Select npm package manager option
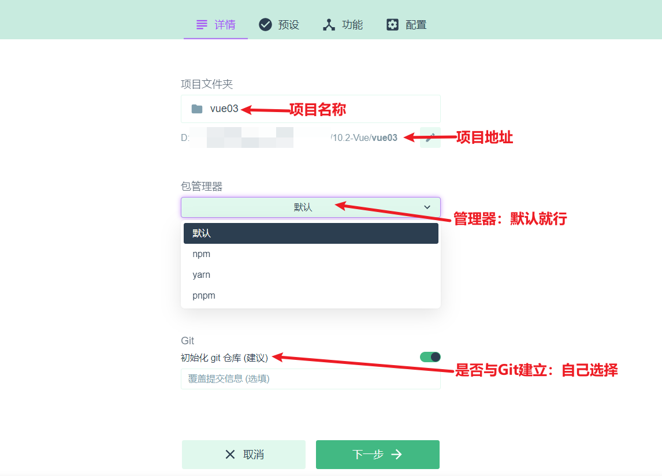Image resolution: width=662 pixels, height=476 pixels. (x=311, y=254)
